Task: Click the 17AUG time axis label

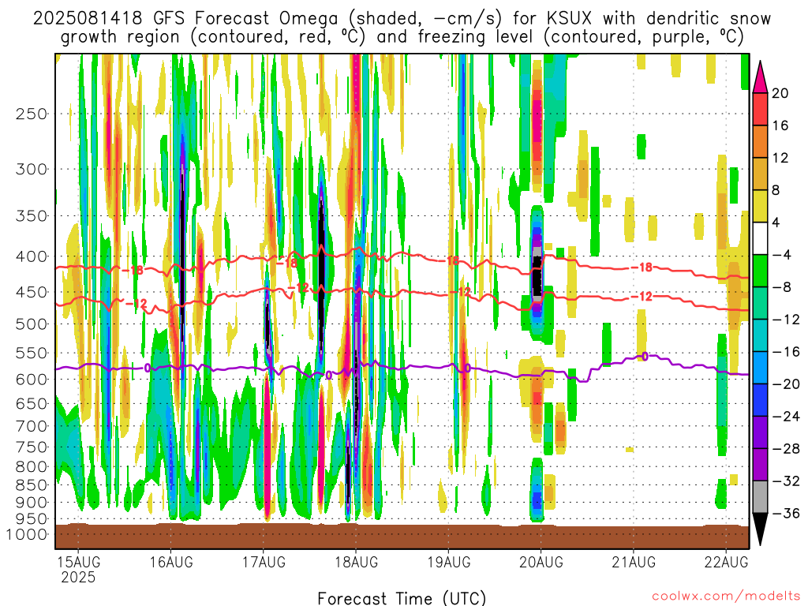Action: tap(264, 562)
